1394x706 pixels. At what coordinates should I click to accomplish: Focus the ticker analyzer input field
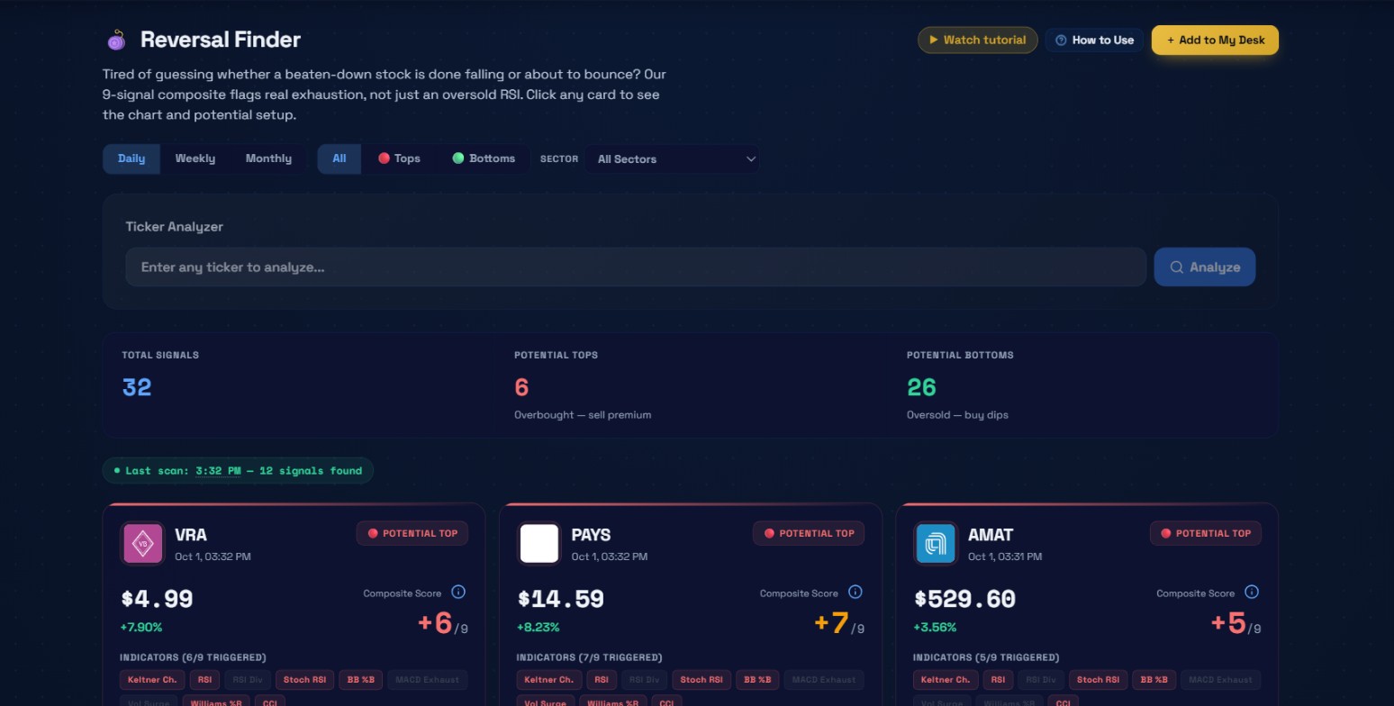coord(636,267)
